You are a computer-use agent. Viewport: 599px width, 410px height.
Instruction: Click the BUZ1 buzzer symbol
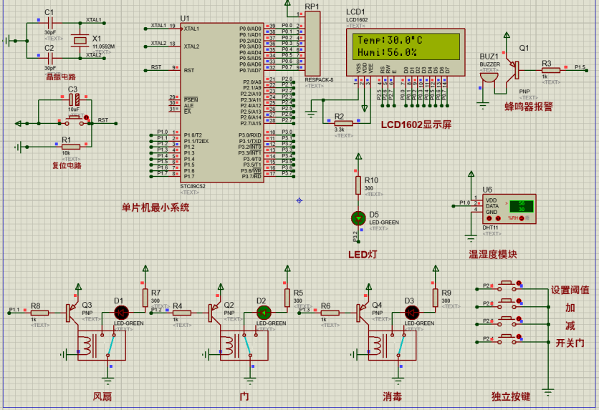[489, 77]
